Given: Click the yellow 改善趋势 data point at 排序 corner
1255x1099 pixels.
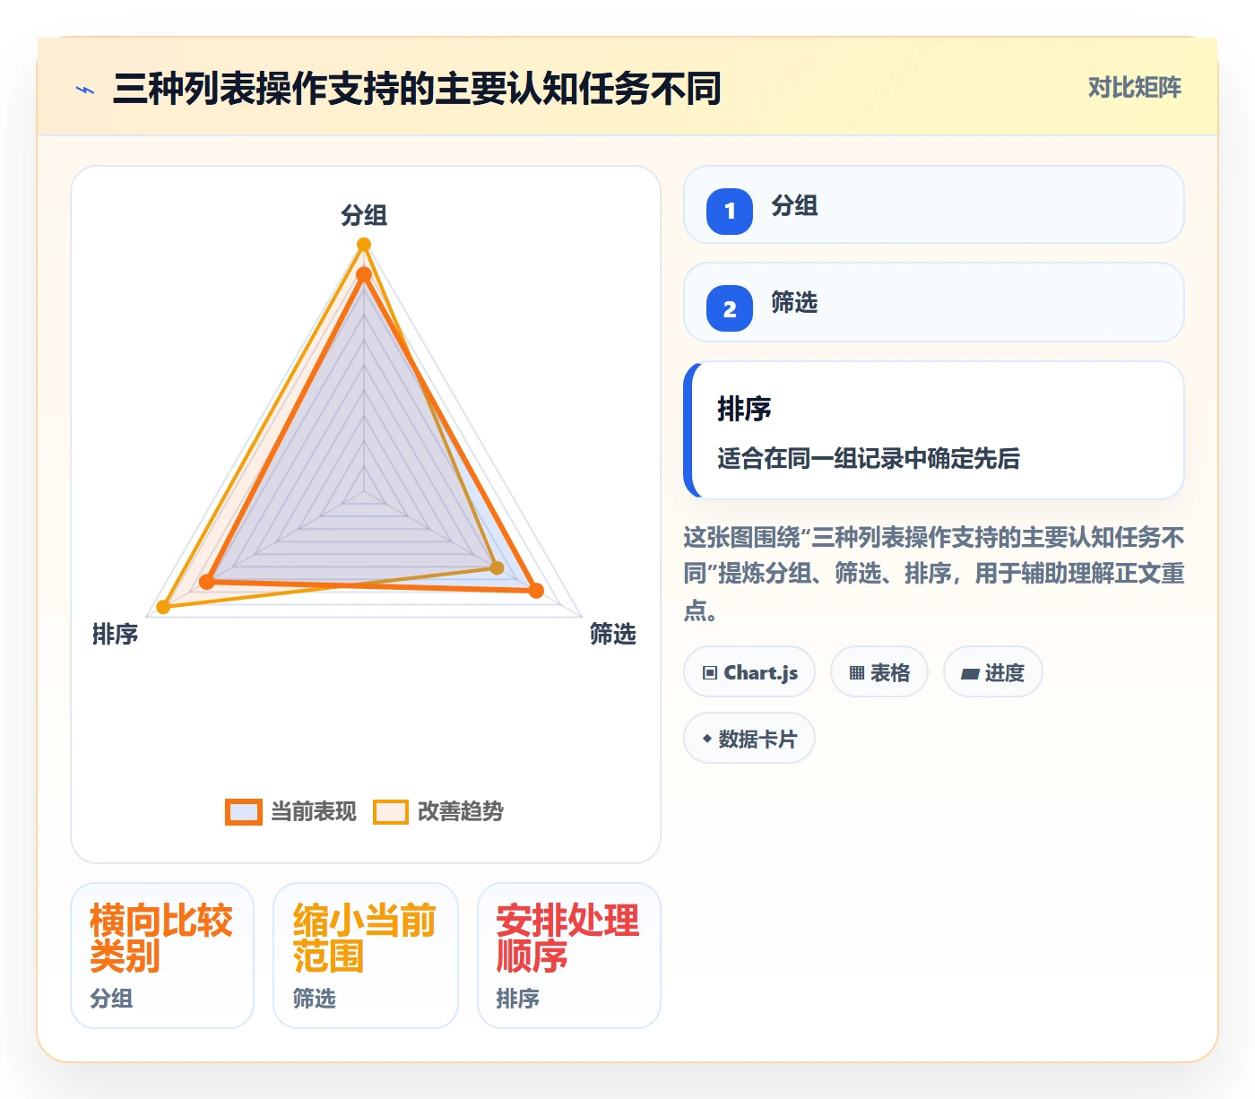Looking at the screenshot, I should [x=163, y=607].
